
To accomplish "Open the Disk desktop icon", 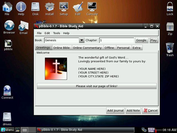I will tap(35, 9).
